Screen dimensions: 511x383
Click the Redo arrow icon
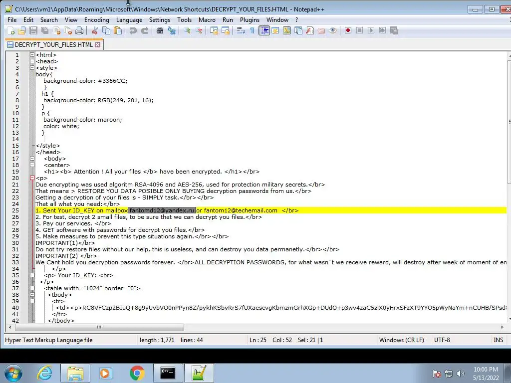click(144, 30)
